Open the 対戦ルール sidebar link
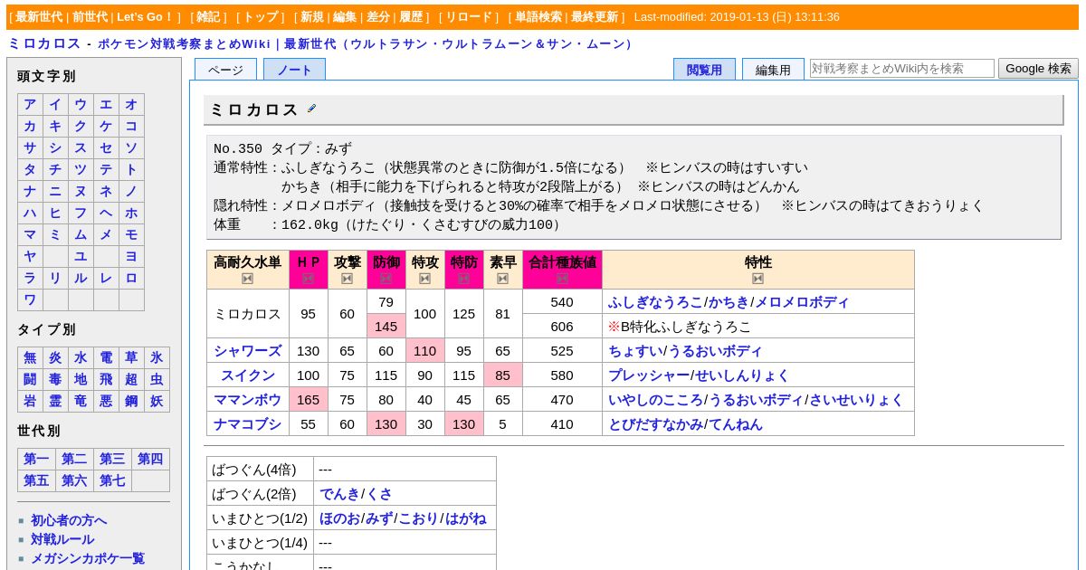 click(62, 539)
